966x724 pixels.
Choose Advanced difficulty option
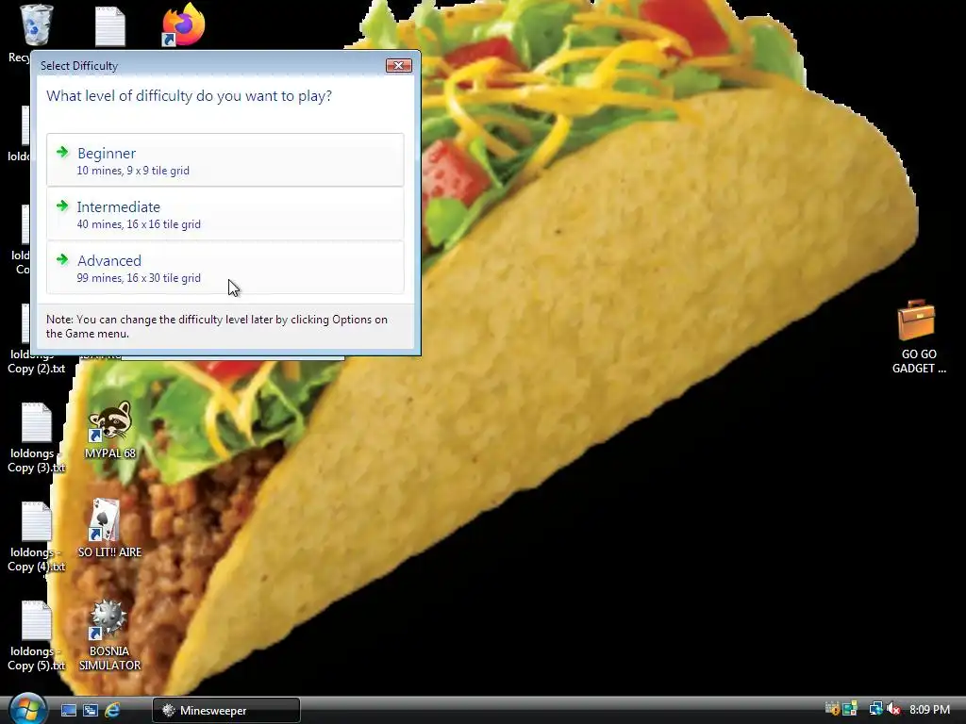pos(225,267)
